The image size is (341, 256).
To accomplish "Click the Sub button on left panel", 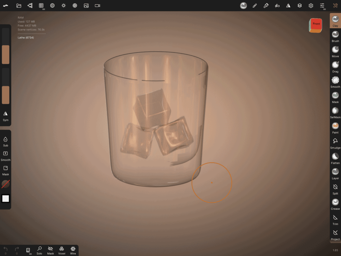I will coord(5,141).
